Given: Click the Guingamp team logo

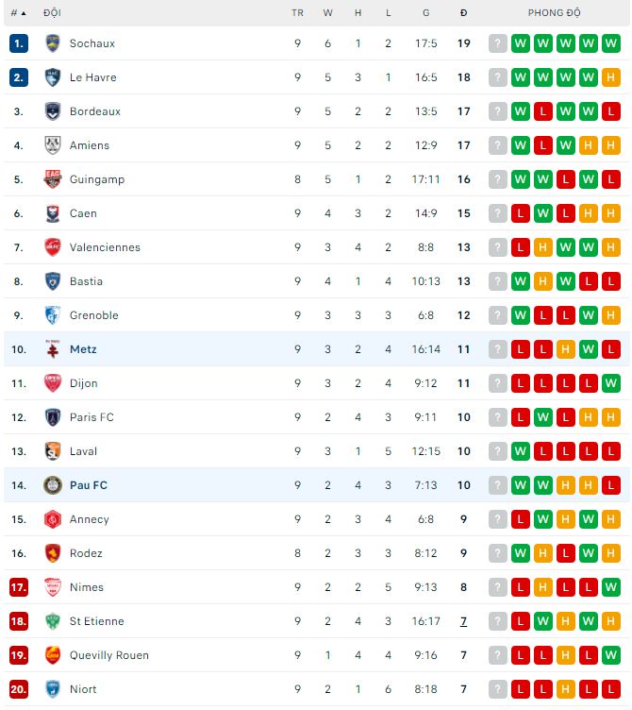Looking at the screenshot, I should click(x=53, y=179).
